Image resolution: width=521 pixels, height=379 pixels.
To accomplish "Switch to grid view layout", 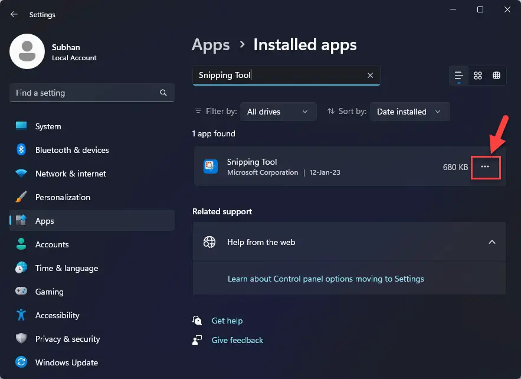I will click(478, 76).
